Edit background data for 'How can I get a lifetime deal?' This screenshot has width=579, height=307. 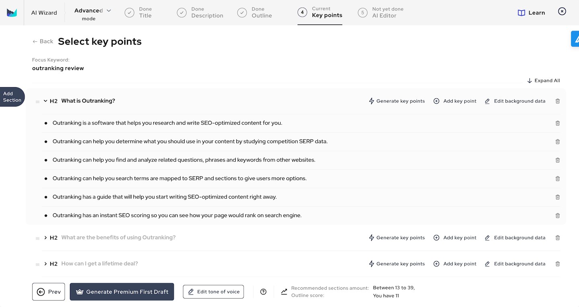point(515,264)
